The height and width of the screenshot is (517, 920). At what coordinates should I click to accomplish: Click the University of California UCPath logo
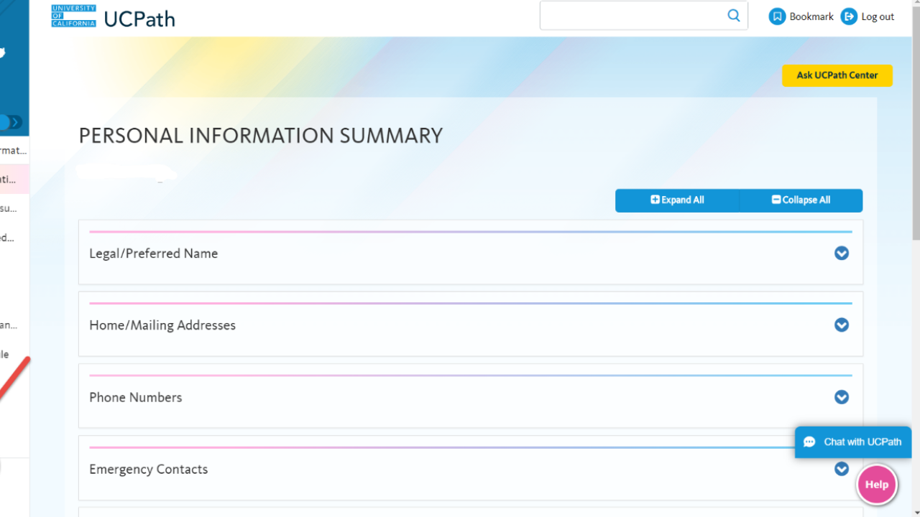[113, 17]
